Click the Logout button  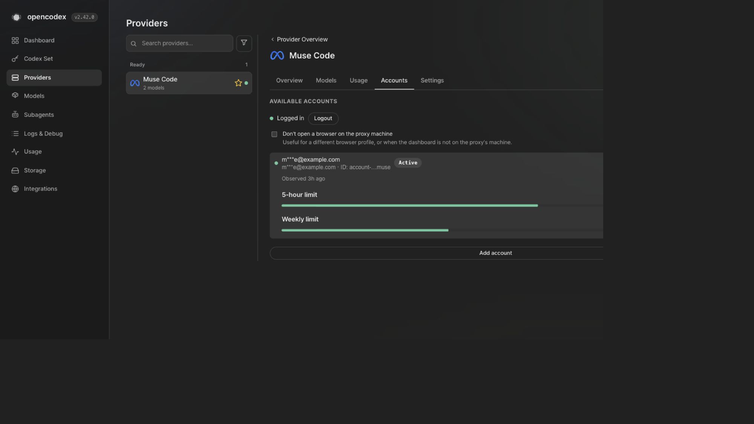point(323,118)
